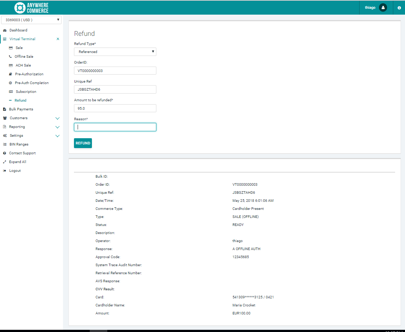Screen dimensions: 405x332
Task: Open the user avatar icon next to thiago
Action: pos(383,7)
